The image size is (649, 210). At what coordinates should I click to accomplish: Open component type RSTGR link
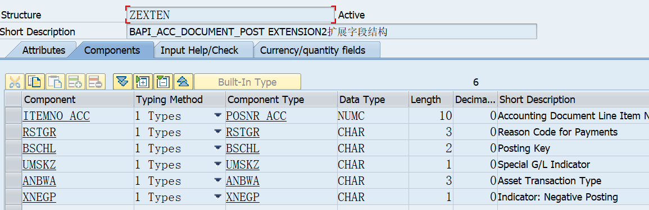243,132
